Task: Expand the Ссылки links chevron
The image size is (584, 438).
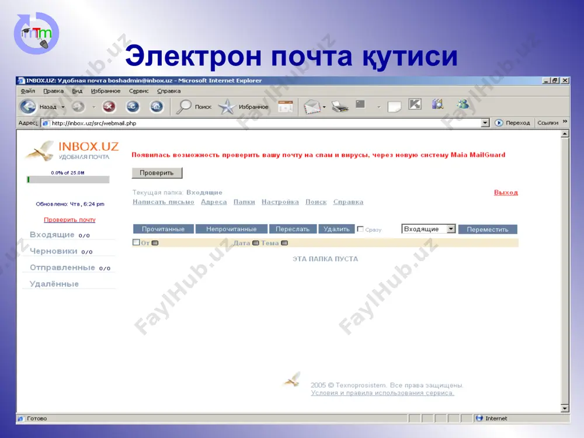Action: click(565, 121)
